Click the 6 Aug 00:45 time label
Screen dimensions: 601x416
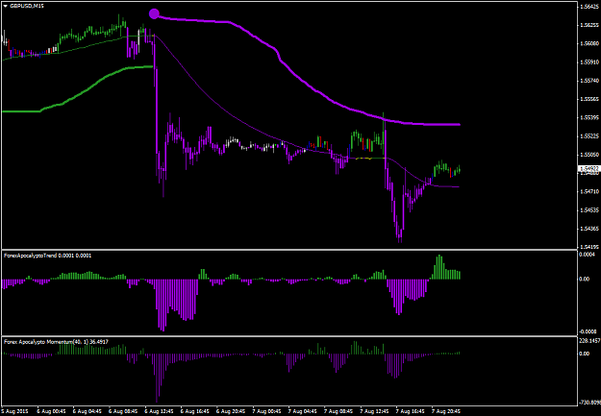click(x=51, y=411)
